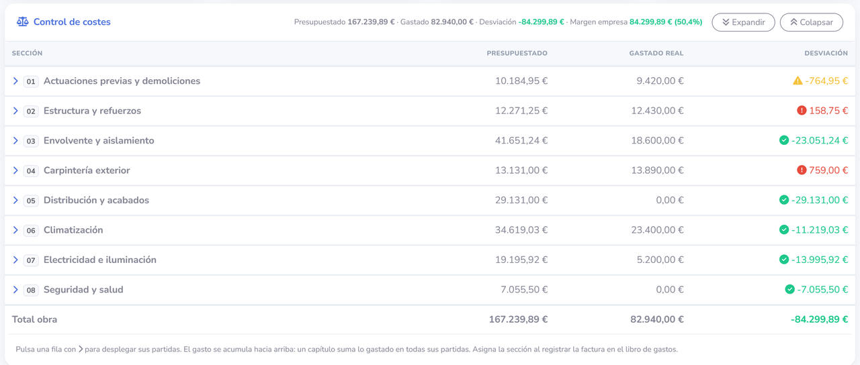The width and height of the screenshot is (860, 365).
Task: Expand the Estructura y refuerzos chevron
Action: [x=15, y=111]
